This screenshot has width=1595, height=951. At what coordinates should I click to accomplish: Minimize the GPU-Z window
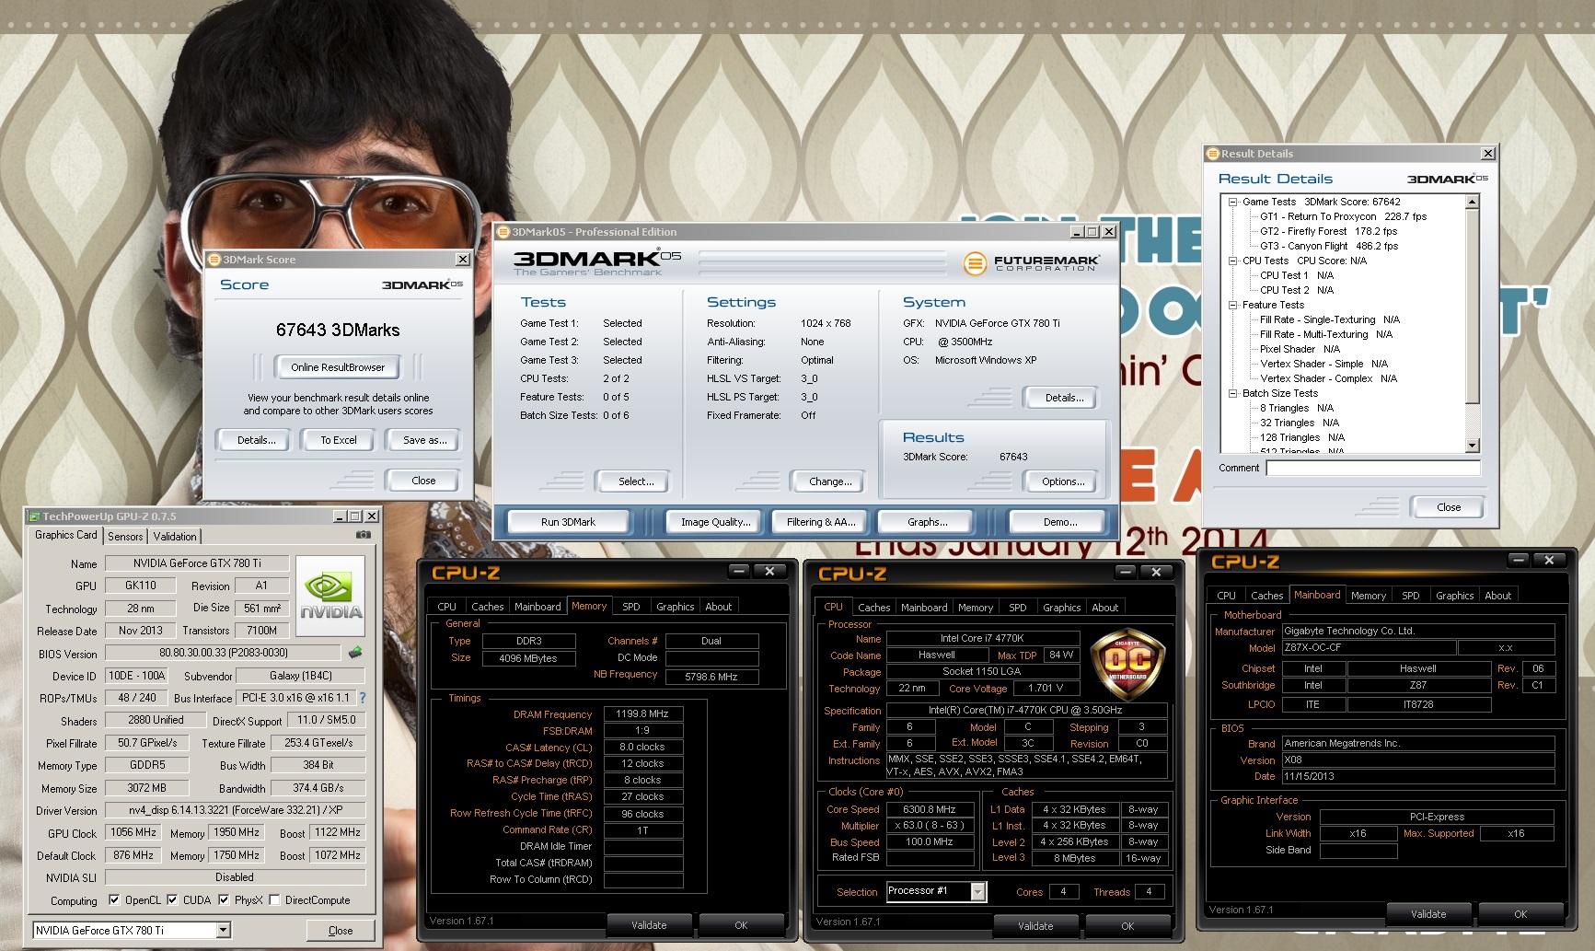click(x=339, y=516)
